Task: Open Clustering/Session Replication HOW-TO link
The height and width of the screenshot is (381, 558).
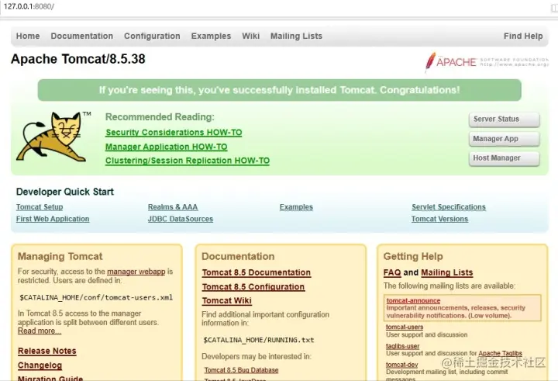Action: coord(188,161)
